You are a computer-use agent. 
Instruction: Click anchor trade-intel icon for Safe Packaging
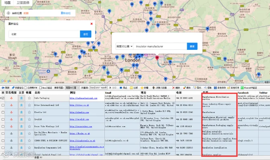click(x=11, y=98)
